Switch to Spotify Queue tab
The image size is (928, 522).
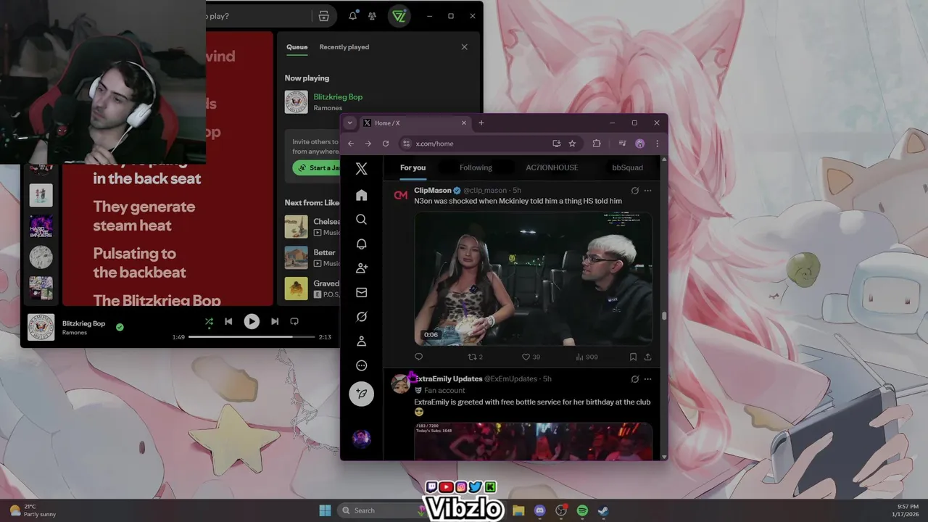click(x=297, y=47)
